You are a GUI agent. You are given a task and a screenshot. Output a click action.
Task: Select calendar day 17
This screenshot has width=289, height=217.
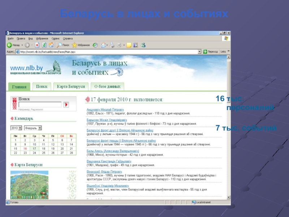click(34, 149)
